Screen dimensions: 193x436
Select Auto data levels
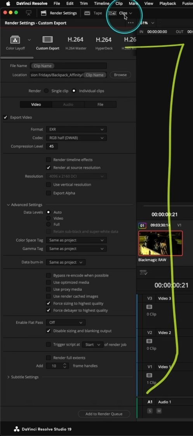click(49, 212)
